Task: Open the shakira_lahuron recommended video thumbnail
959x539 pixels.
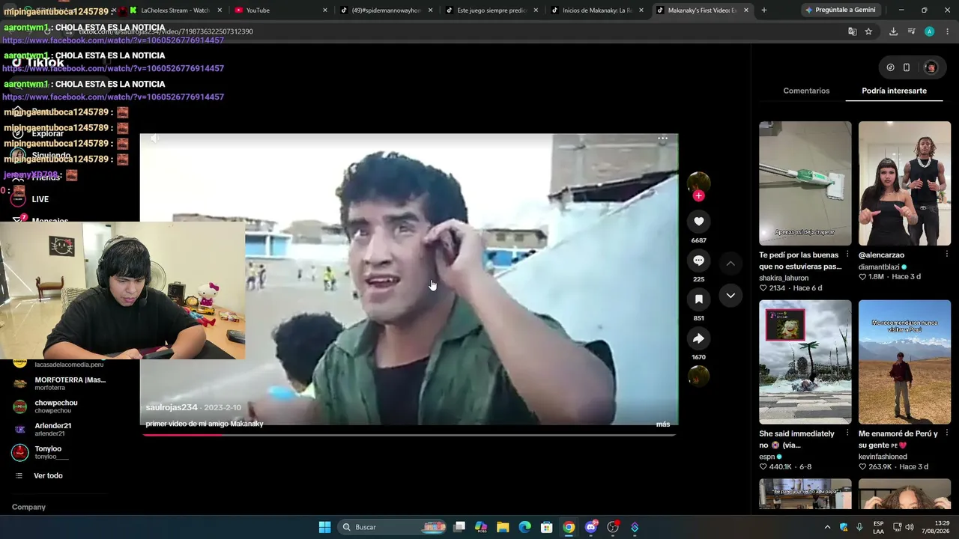Action: 805,183
